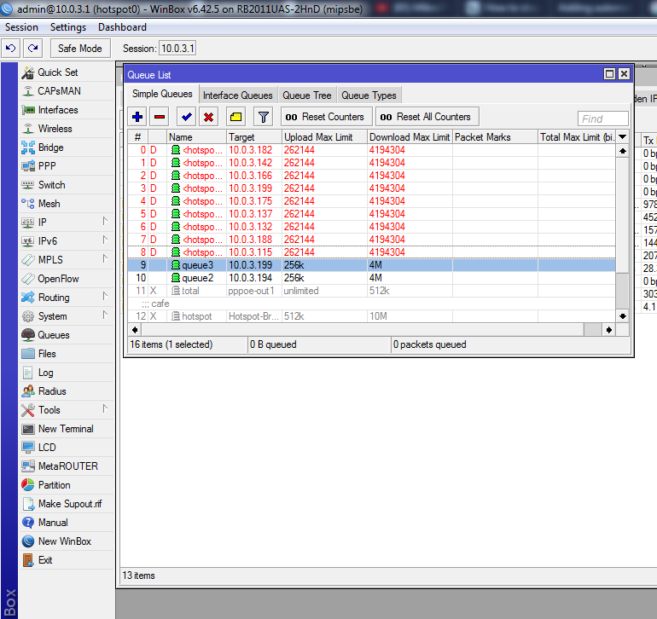Click the Reset All Counters button

(x=427, y=117)
